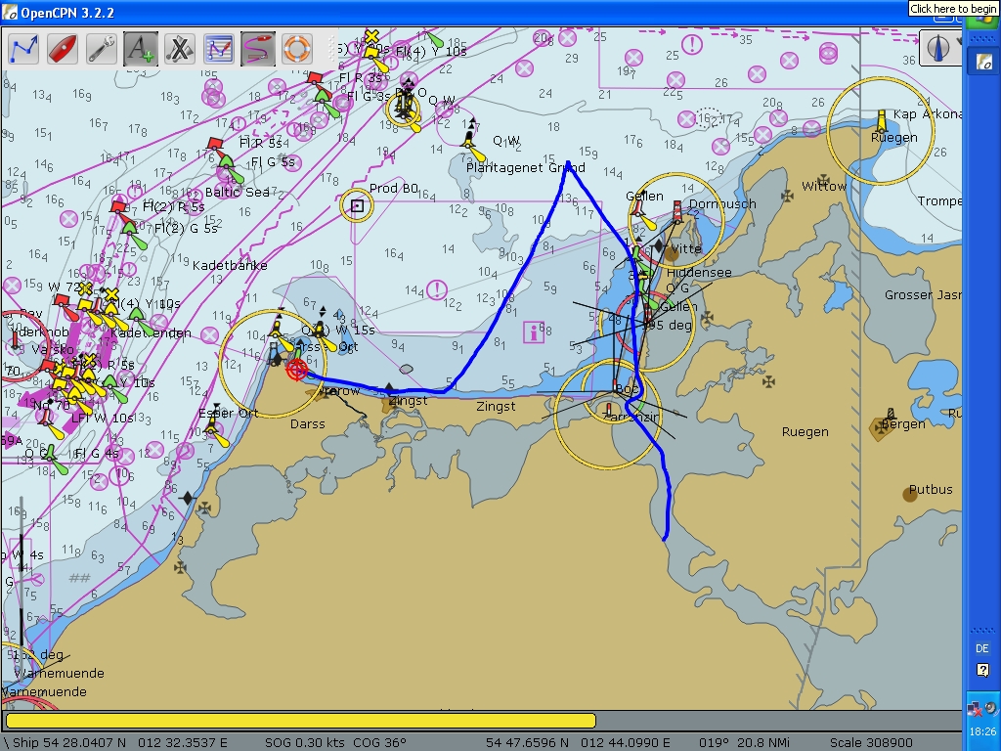
Task: Toggle the ship track recording button
Action: 258,49
